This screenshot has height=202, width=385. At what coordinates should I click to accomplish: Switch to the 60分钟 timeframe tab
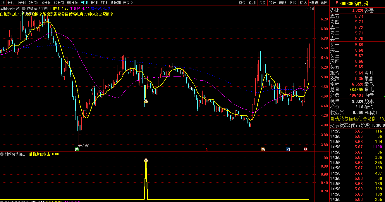(72, 3)
